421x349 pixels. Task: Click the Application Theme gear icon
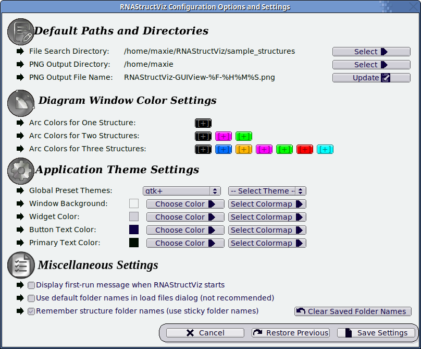coord(21,171)
